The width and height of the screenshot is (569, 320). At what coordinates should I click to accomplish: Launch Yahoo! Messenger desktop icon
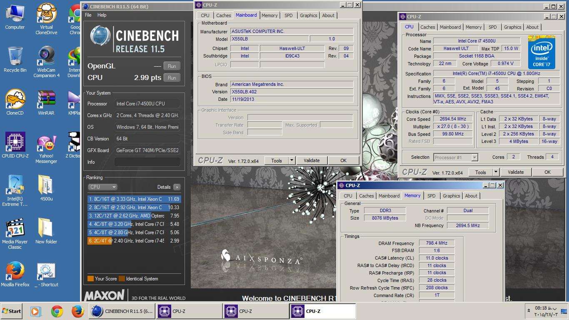pos(46,148)
